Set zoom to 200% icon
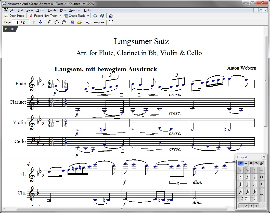Viewport: 270px width, 213px height. tap(64, 22)
